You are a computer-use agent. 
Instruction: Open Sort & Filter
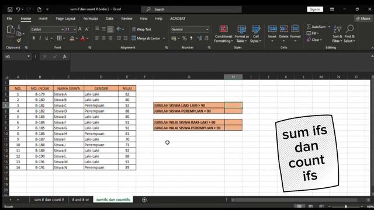[337, 34]
